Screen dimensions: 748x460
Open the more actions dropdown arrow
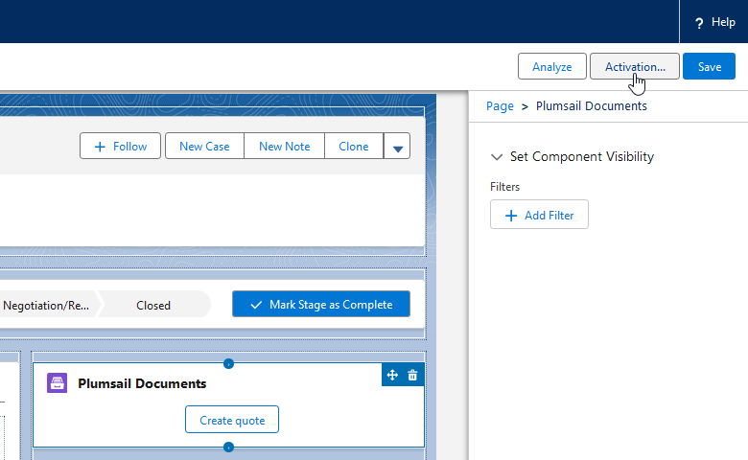(x=397, y=146)
